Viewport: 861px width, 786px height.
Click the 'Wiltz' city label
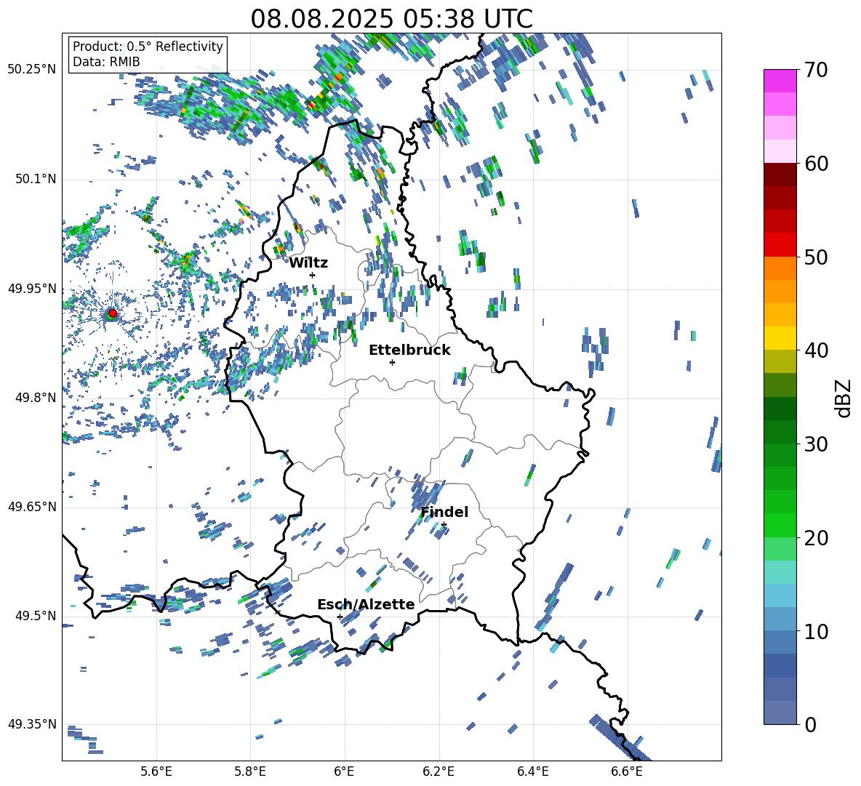click(x=308, y=263)
